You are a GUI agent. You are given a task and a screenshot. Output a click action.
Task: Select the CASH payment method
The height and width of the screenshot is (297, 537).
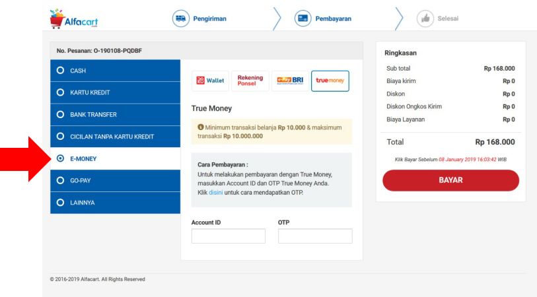pyautogui.click(x=115, y=71)
